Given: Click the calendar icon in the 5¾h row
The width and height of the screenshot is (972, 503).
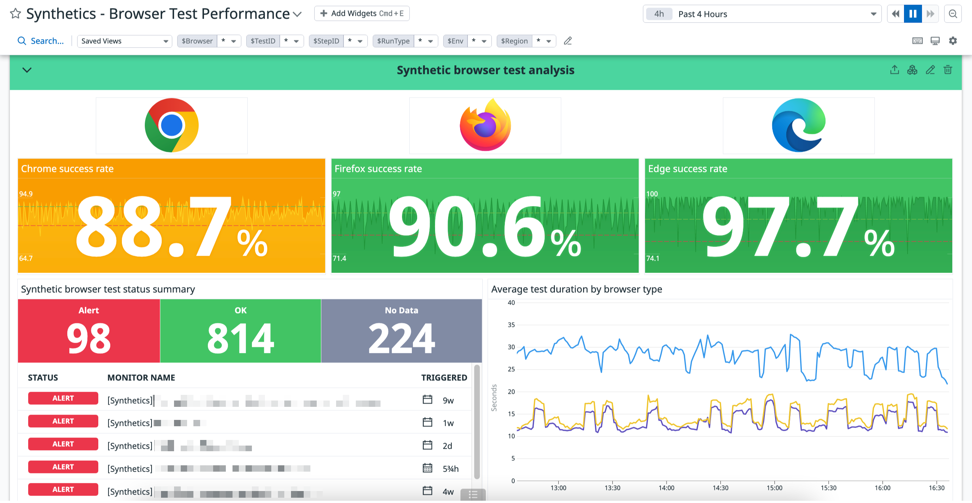Looking at the screenshot, I should tap(427, 468).
